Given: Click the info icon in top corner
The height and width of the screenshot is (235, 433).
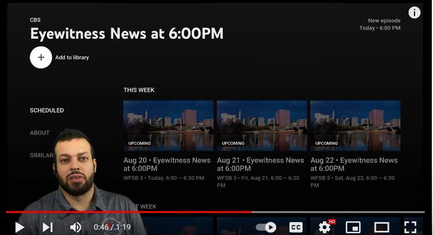Looking at the screenshot, I should pyautogui.click(x=414, y=12).
